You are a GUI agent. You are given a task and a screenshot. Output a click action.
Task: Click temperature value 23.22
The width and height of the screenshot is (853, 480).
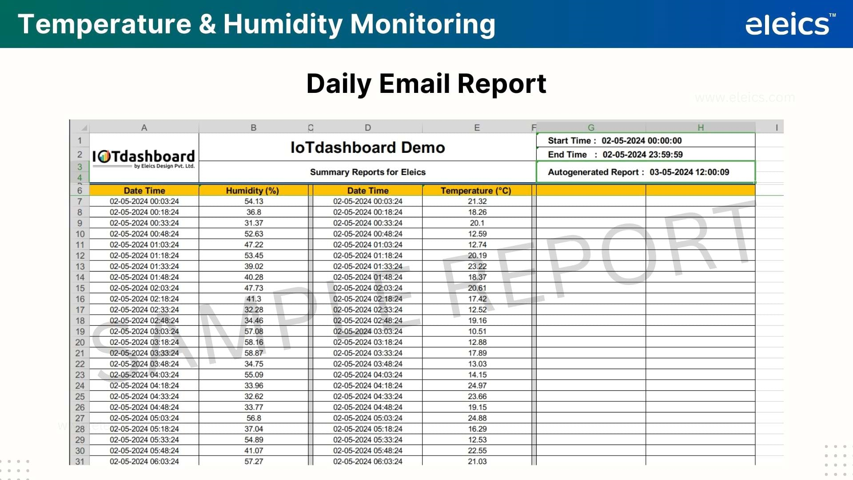477,266
